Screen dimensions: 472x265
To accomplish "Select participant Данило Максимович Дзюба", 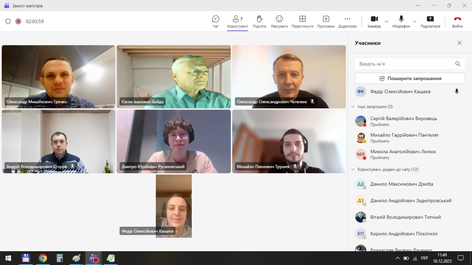I will pos(410,184).
